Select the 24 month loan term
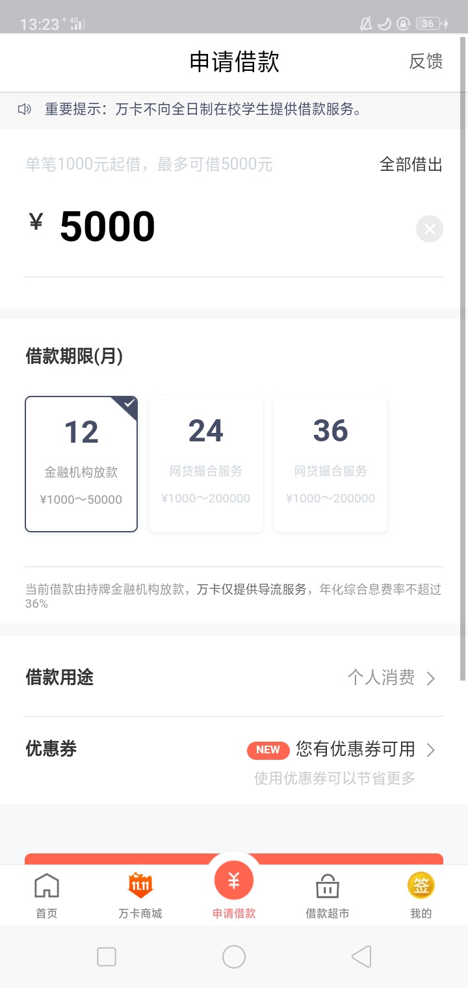Viewport: 468px width, 988px height. pos(206,464)
